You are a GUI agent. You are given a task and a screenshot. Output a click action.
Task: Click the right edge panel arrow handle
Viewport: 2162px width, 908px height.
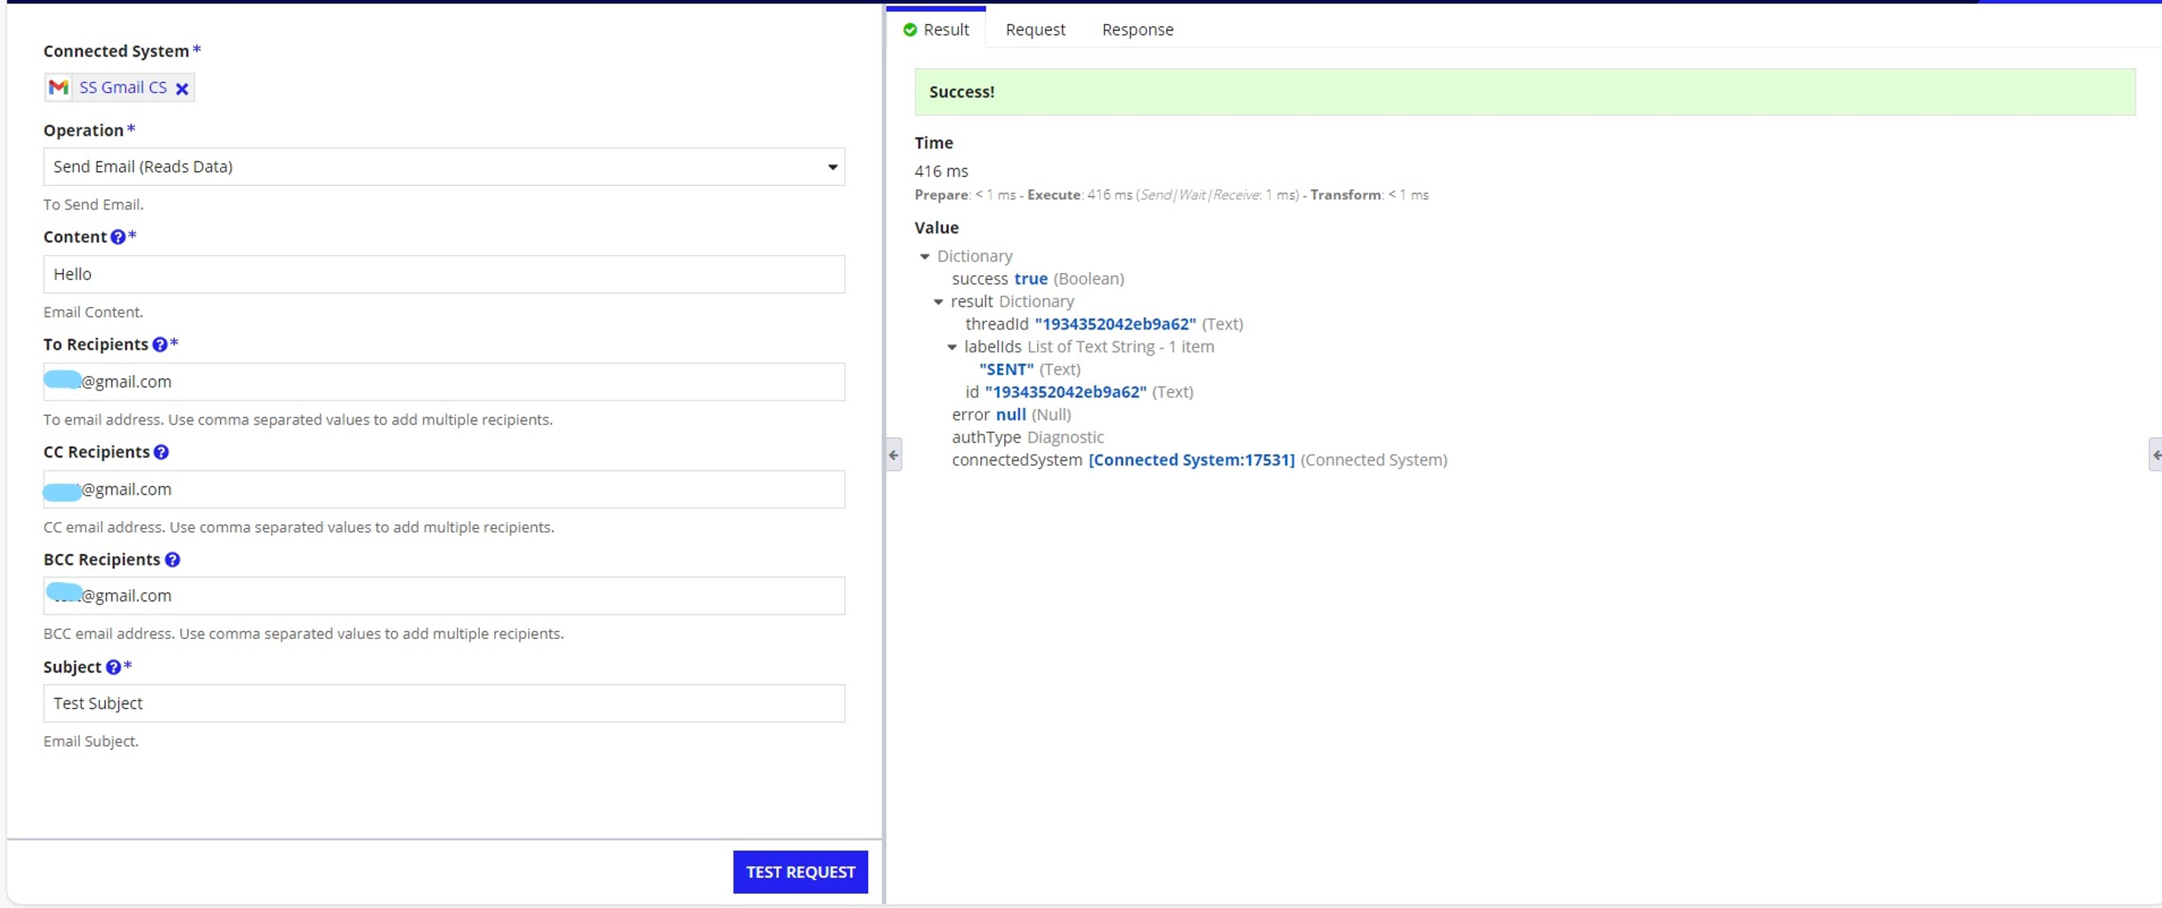[x=2155, y=455]
